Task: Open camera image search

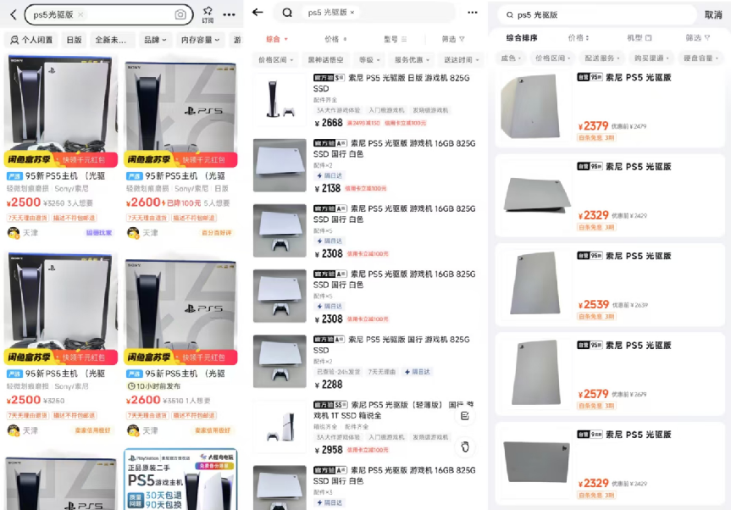Action: pos(180,15)
